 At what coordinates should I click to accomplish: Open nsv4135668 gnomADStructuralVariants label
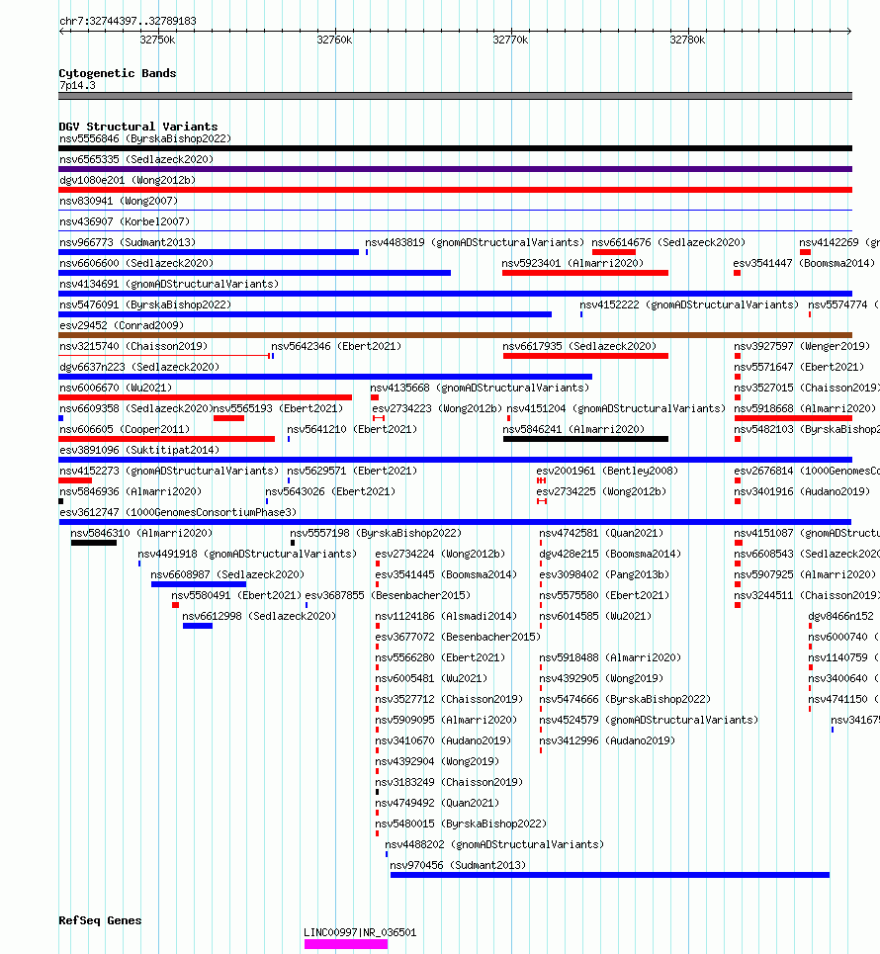point(479,388)
